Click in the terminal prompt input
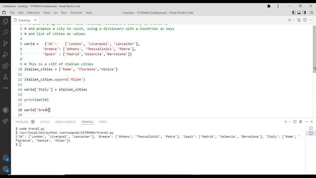Viewport: 316px width, 178px height. pyautogui.click(x=20, y=144)
